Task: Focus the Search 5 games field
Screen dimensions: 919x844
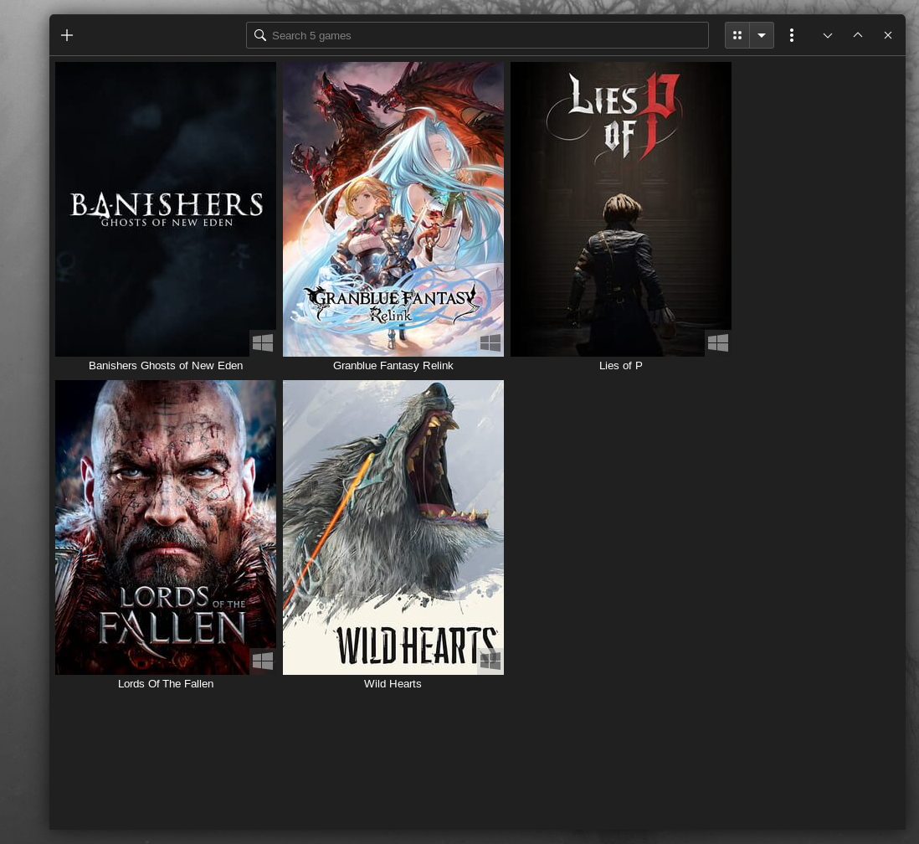Action: click(x=477, y=35)
